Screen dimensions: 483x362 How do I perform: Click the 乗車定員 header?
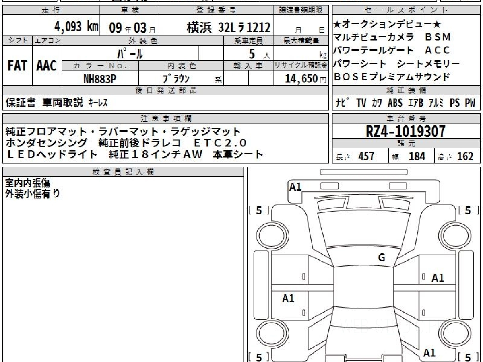(x=248, y=41)
